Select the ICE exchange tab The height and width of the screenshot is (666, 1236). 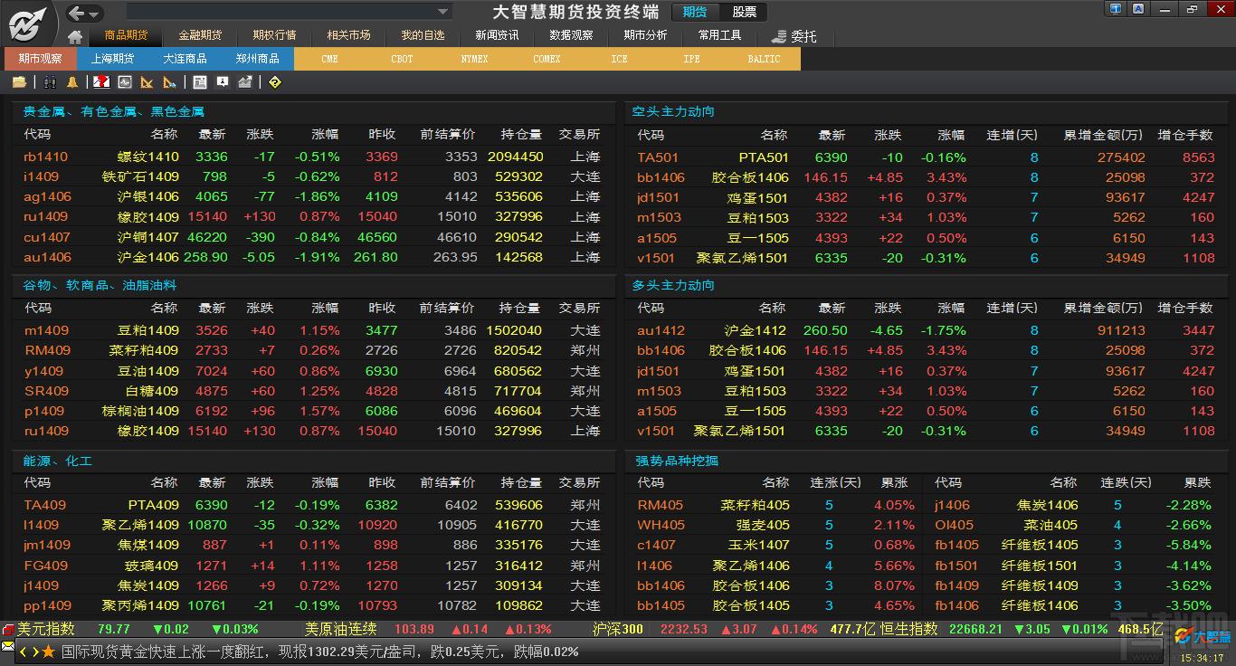pyautogui.click(x=619, y=59)
